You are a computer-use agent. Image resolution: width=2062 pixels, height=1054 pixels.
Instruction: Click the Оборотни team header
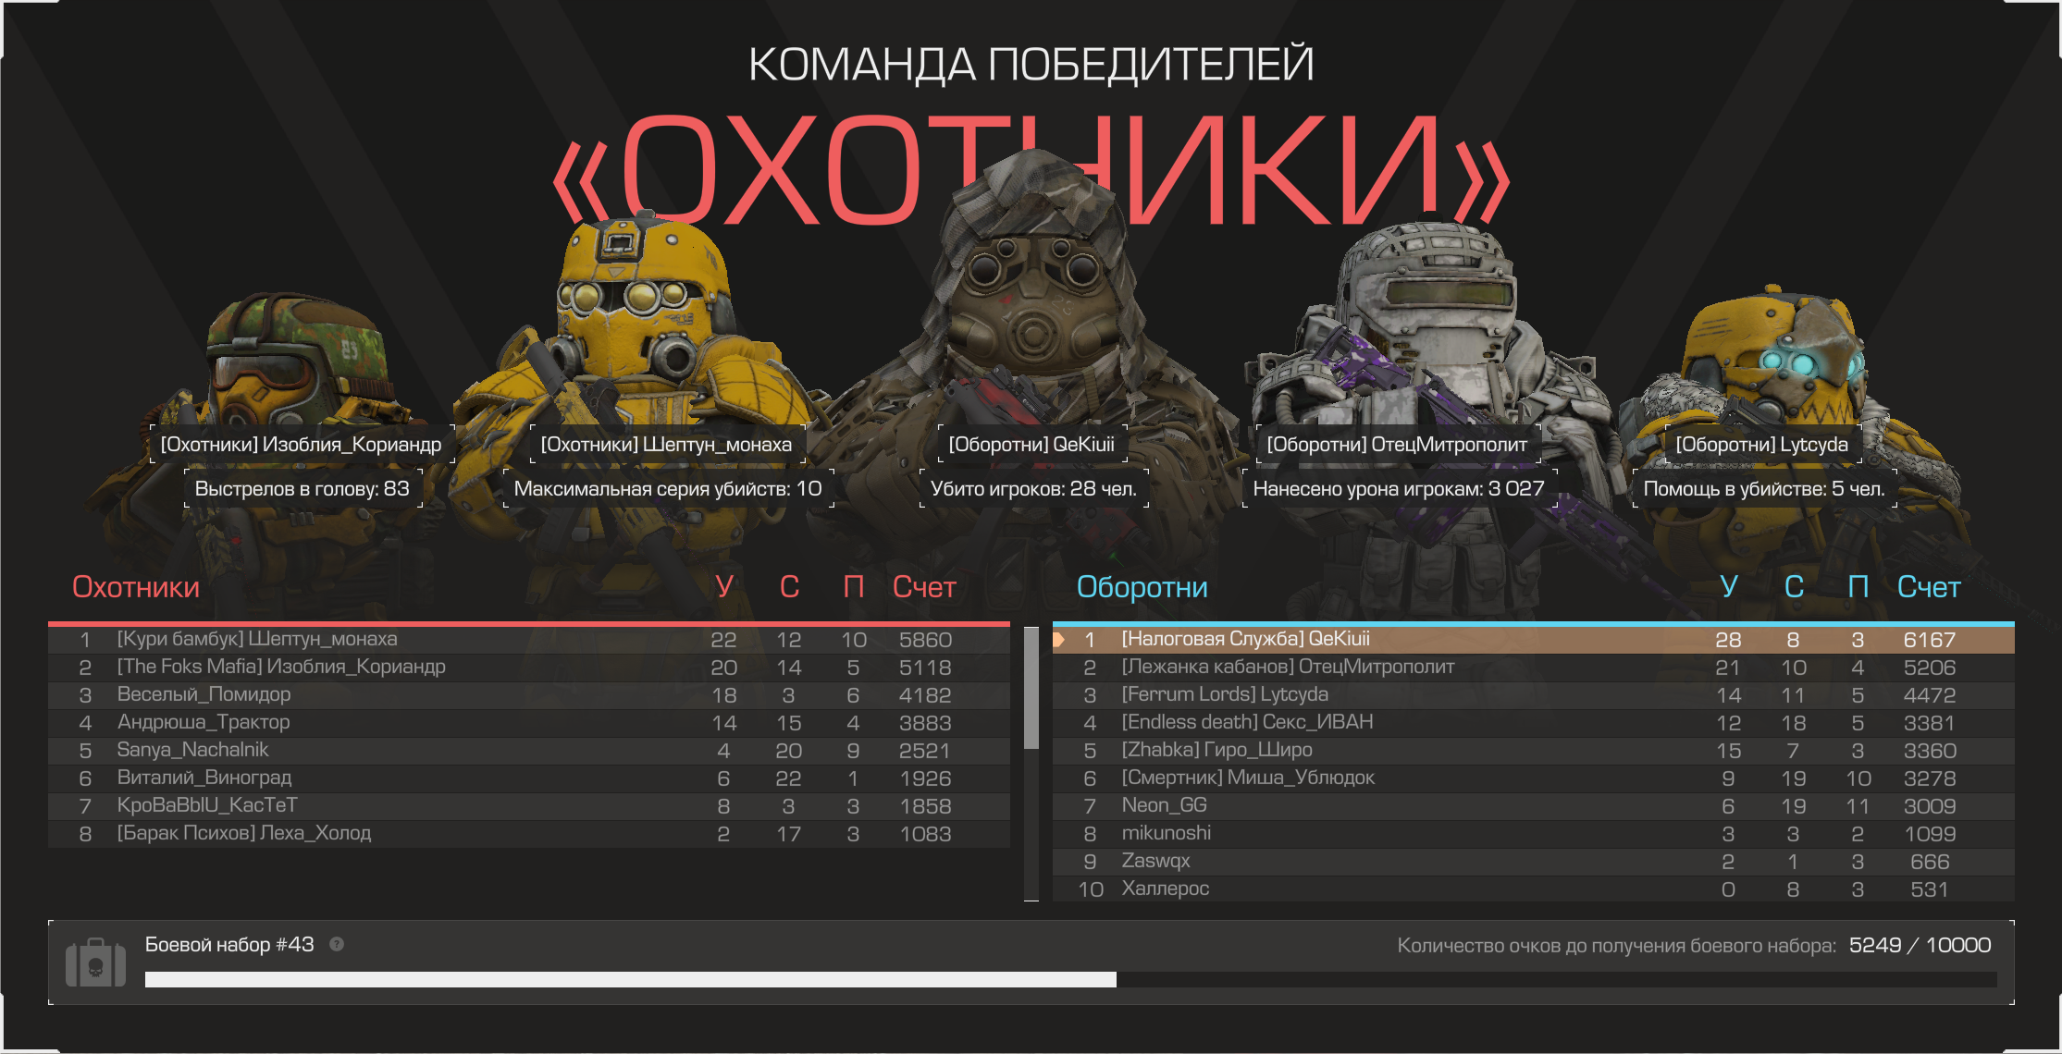[x=1142, y=587]
